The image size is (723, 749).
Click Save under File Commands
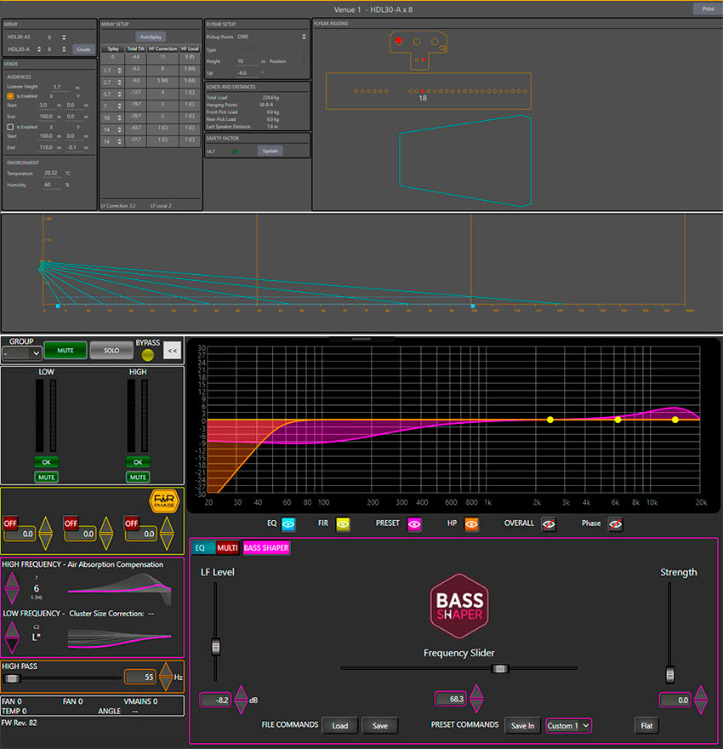[380, 725]
